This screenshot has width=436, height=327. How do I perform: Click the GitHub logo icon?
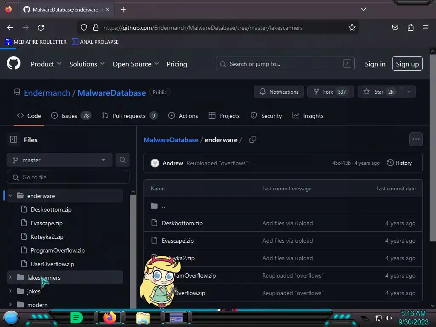(14, 63)
